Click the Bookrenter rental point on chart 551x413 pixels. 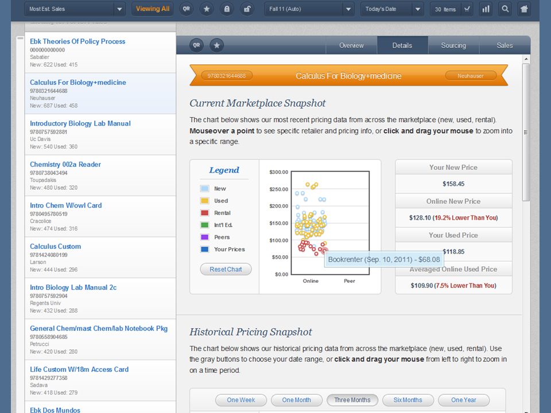(324, 251)
